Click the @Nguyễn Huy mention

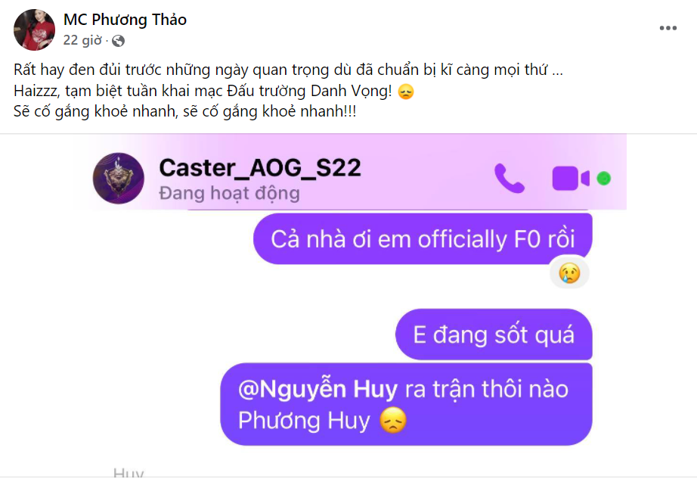pyautogui.click(x=318, y=389)
